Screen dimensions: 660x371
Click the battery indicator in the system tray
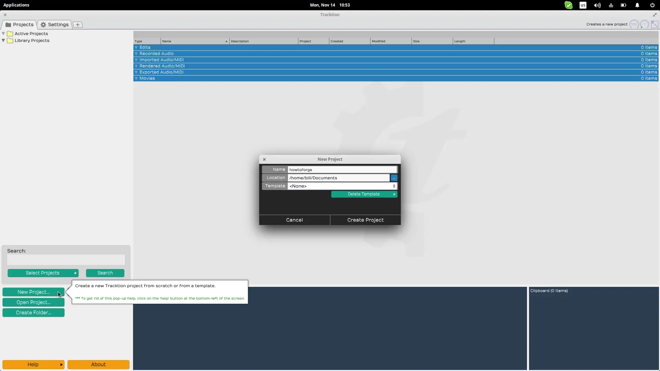(624, 5)
